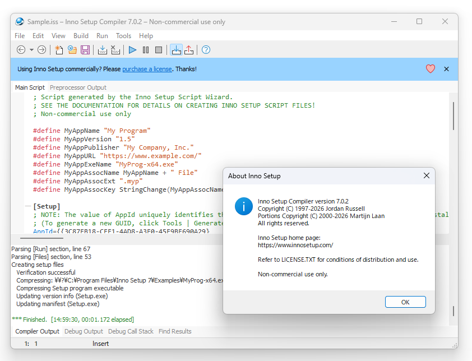Open the Run menu
This screenshot has width=472, height=361.
(x=102, y=35)
